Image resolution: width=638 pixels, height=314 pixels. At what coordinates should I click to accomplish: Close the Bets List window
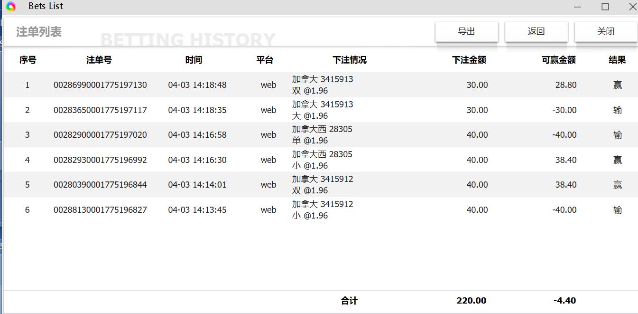(x=632, y=7)
